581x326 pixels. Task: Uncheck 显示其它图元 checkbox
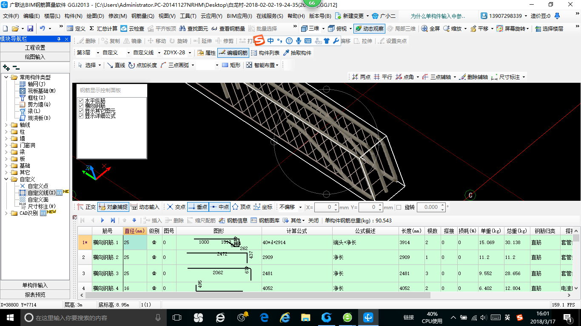(81, 111)
